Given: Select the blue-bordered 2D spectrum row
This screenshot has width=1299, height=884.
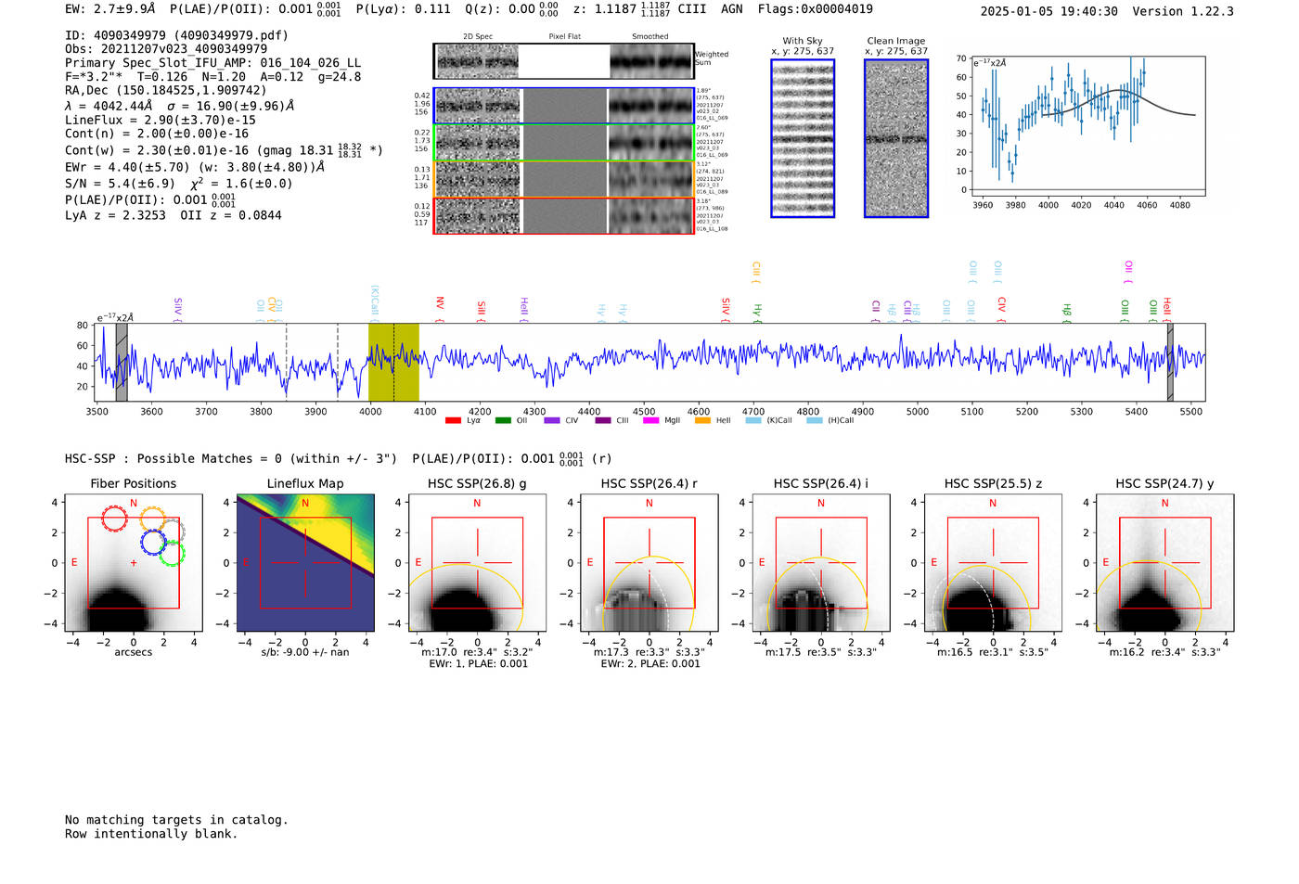Looking at the screenshot, I should pyautogui.click(x=564, y=106).
